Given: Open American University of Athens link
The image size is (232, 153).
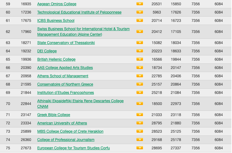Looking at the screenshot, I should 62,123.
